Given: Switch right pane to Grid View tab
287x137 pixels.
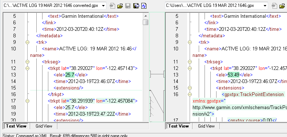Looking at the screenshot, I should 206,126.
